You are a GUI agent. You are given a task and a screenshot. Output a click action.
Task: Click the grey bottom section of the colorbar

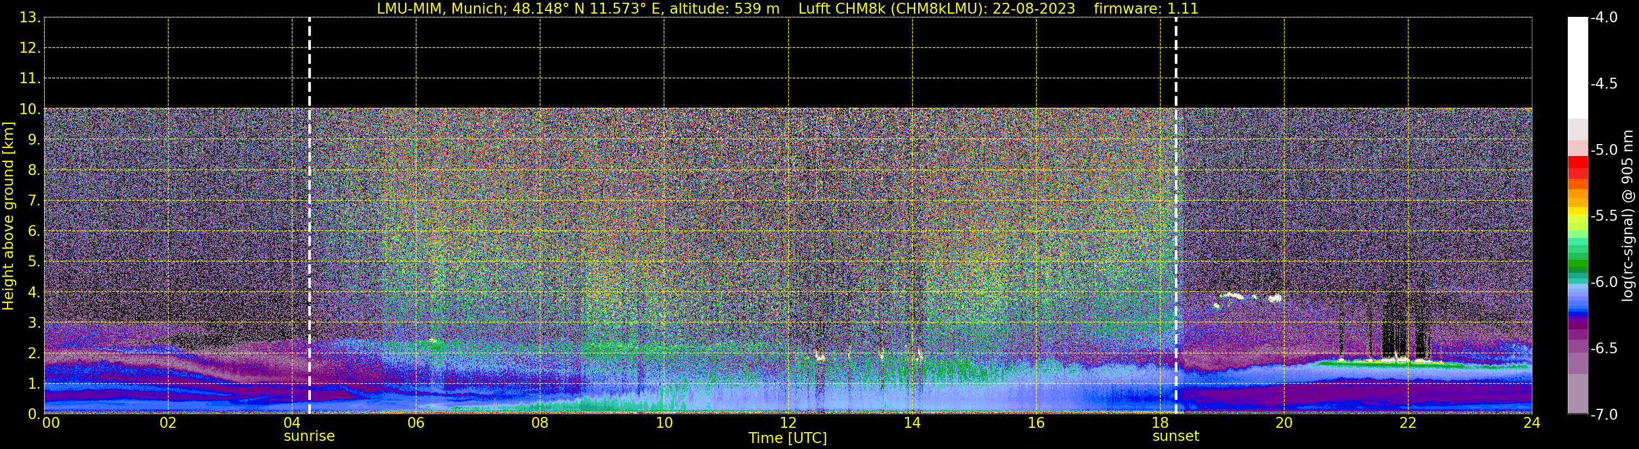tap(1578, 394)
